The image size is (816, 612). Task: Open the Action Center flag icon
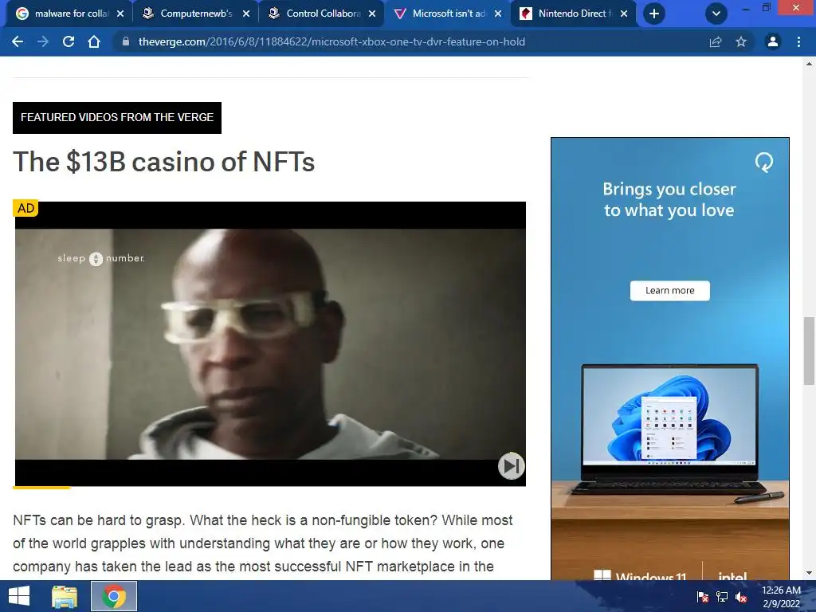point(702,597)
